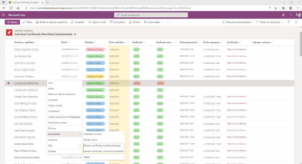Click the help question mark icon
This screenshot has width=302, height=164.
(x=291, y=15)
